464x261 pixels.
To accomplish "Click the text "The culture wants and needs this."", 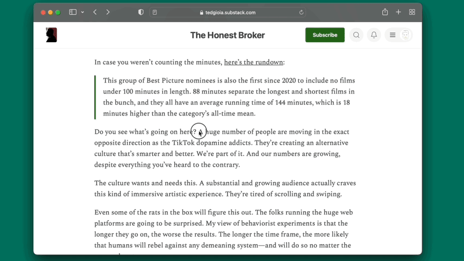I will (x=146, y=183).
